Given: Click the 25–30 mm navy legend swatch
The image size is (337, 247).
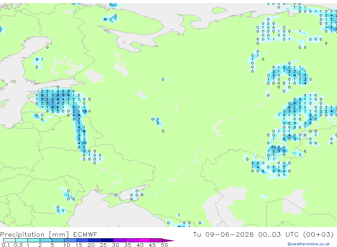Looking at the screenshot, I should 107,240.
